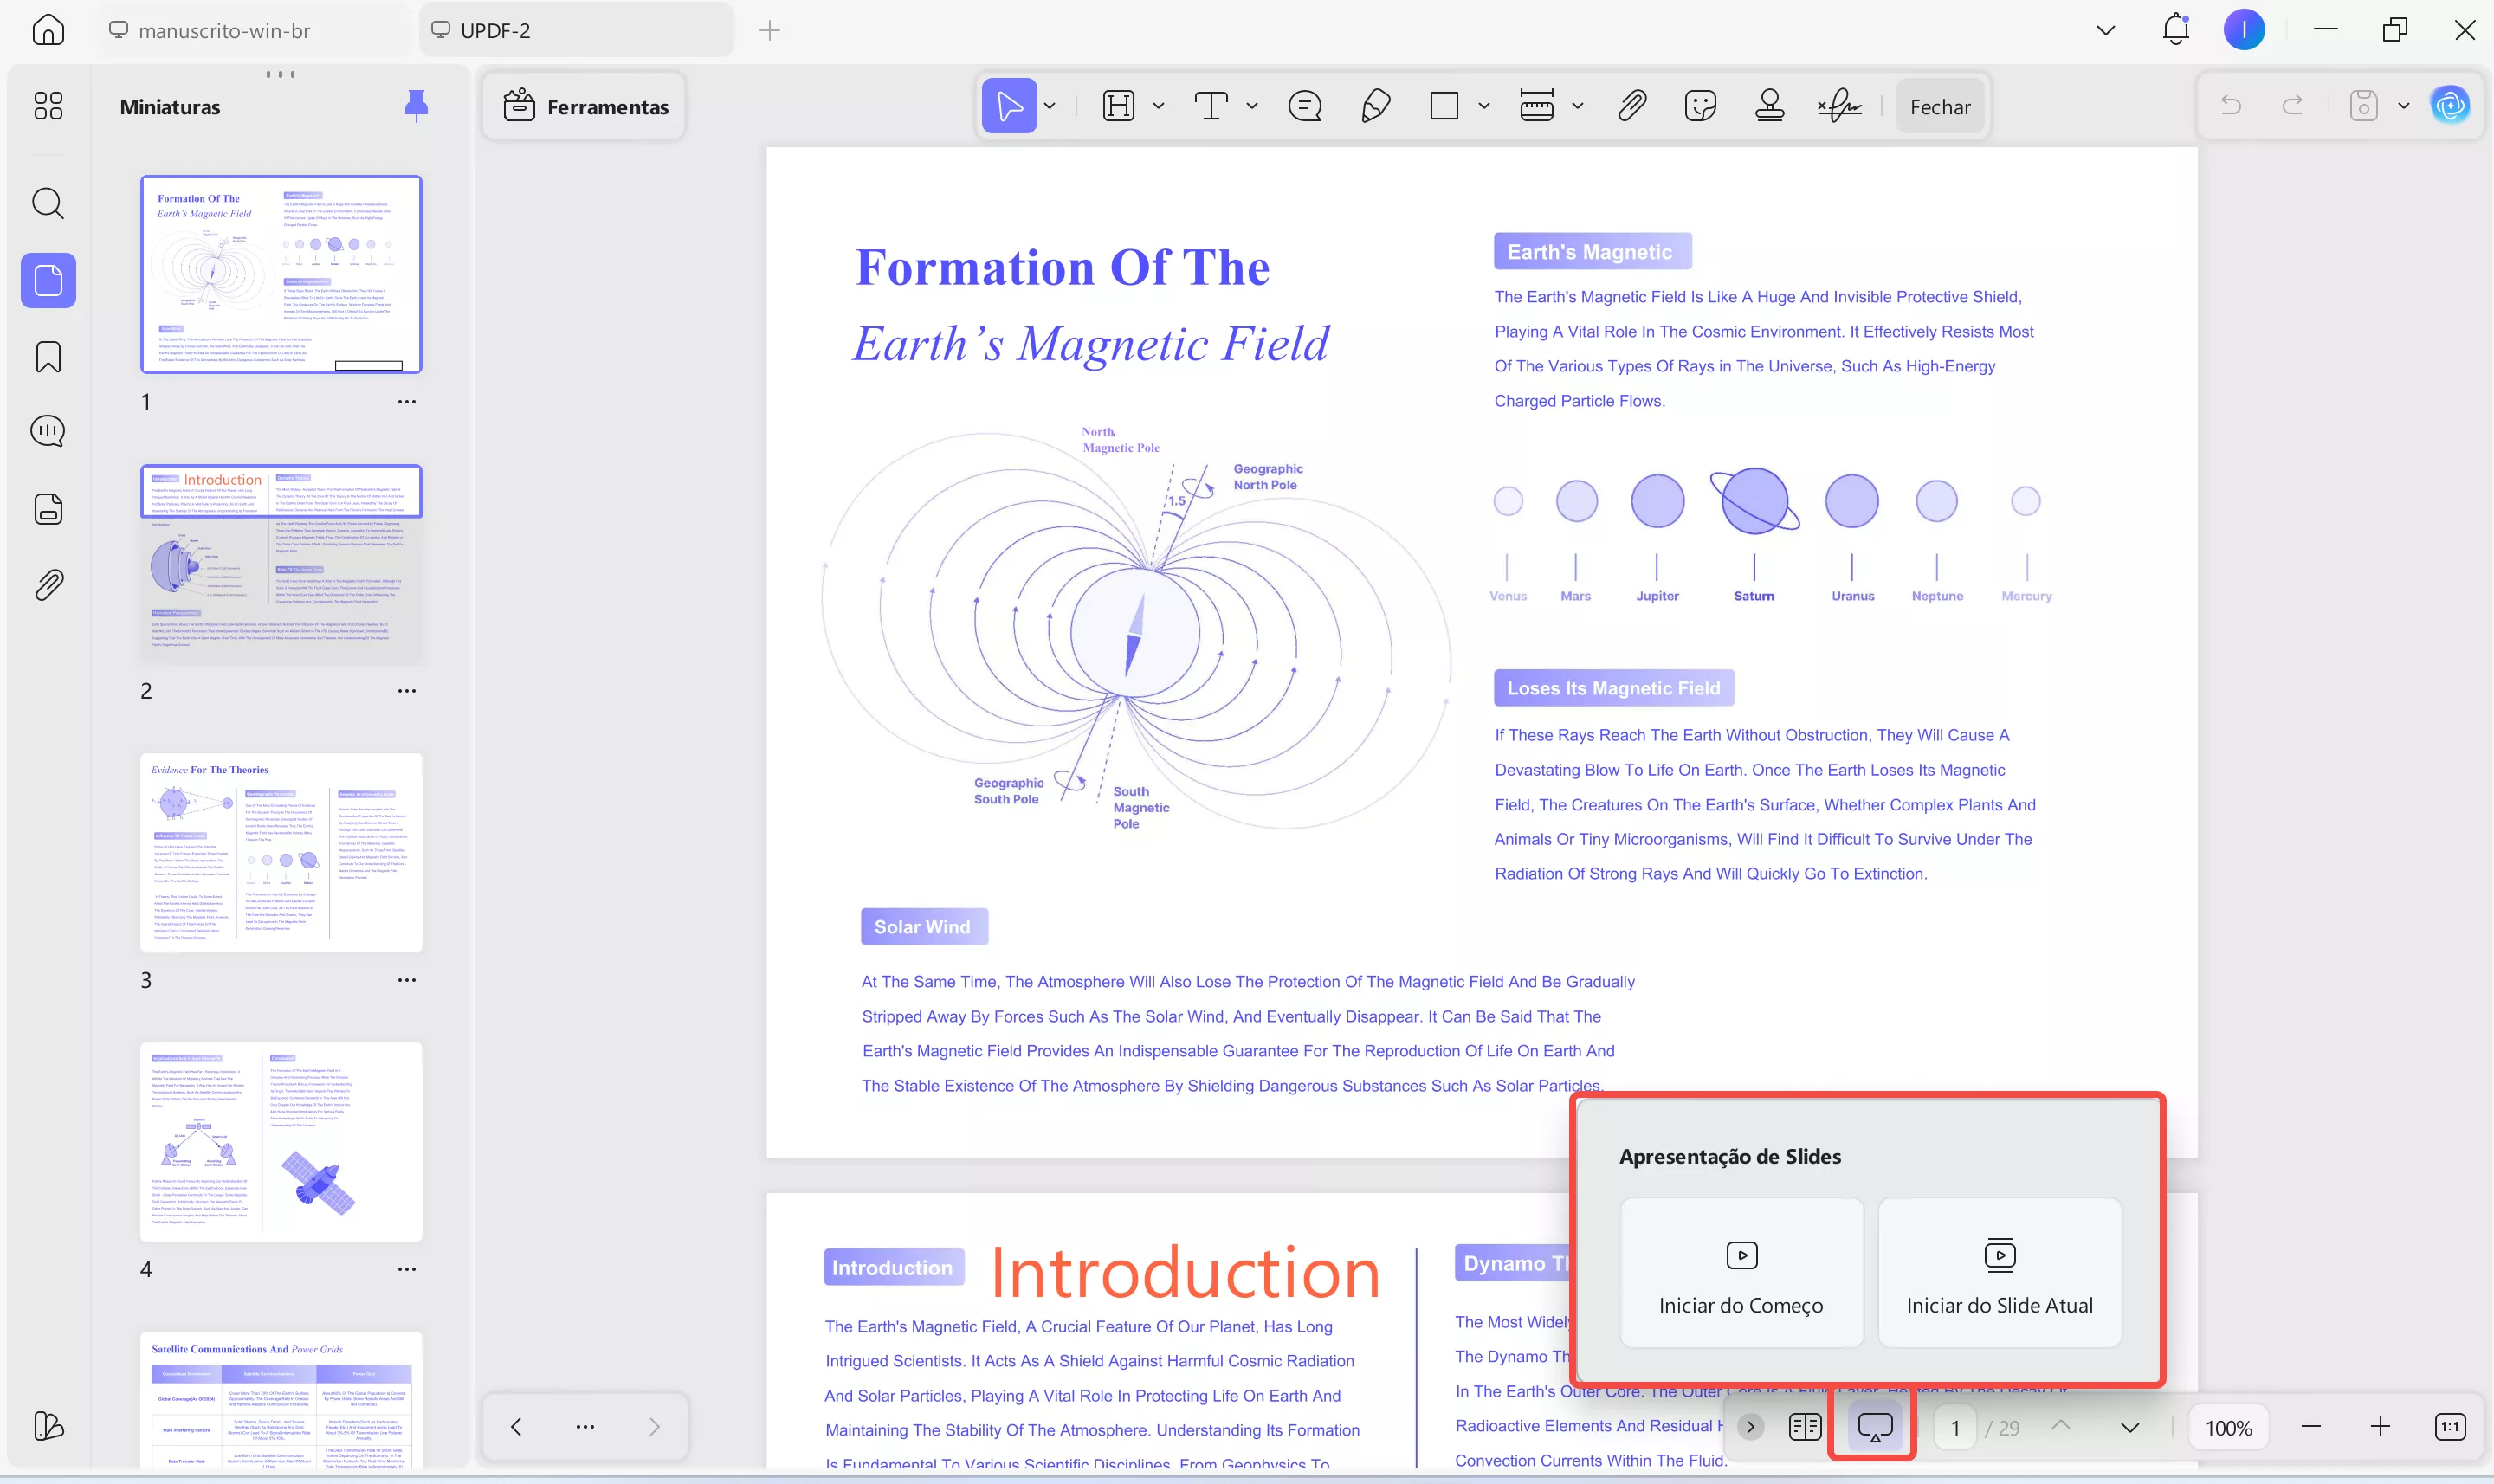This screenshot has width=2494, height=1484.
Task: Switch to the manuscrito-win-br tab
Action: point(224,31)
